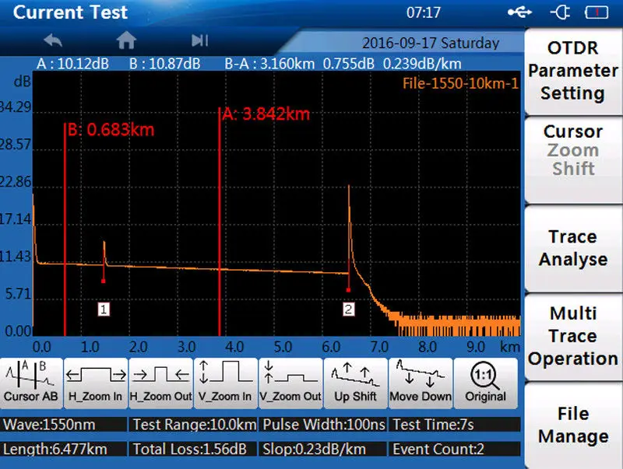Open Multi Trace Operation
The width and height of the screenshot is (623, 469).
[573, 337]
